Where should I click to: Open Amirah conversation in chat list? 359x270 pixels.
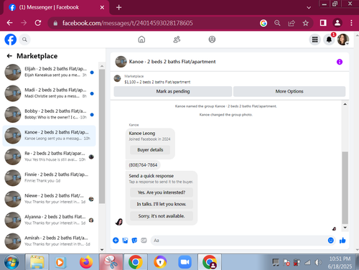pyautogui.click(x=49, y=241)
